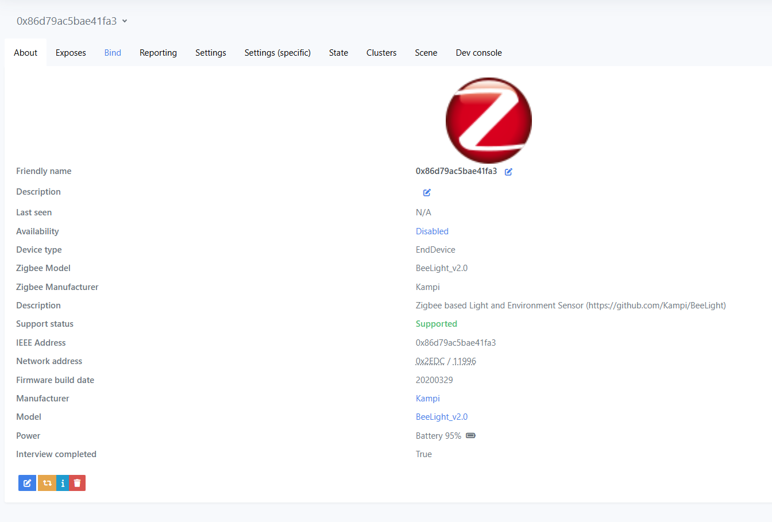Image resolution: width=772 pixels, height=522 pixels.
Task: Click the interview info button
Action: tap(63, 483)
